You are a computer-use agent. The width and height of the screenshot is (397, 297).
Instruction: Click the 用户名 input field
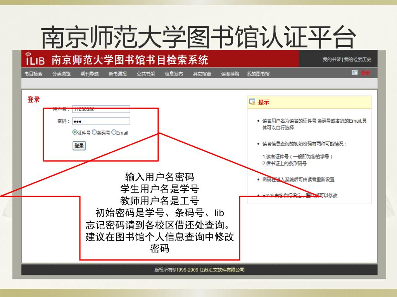click(x=101, y=109)
